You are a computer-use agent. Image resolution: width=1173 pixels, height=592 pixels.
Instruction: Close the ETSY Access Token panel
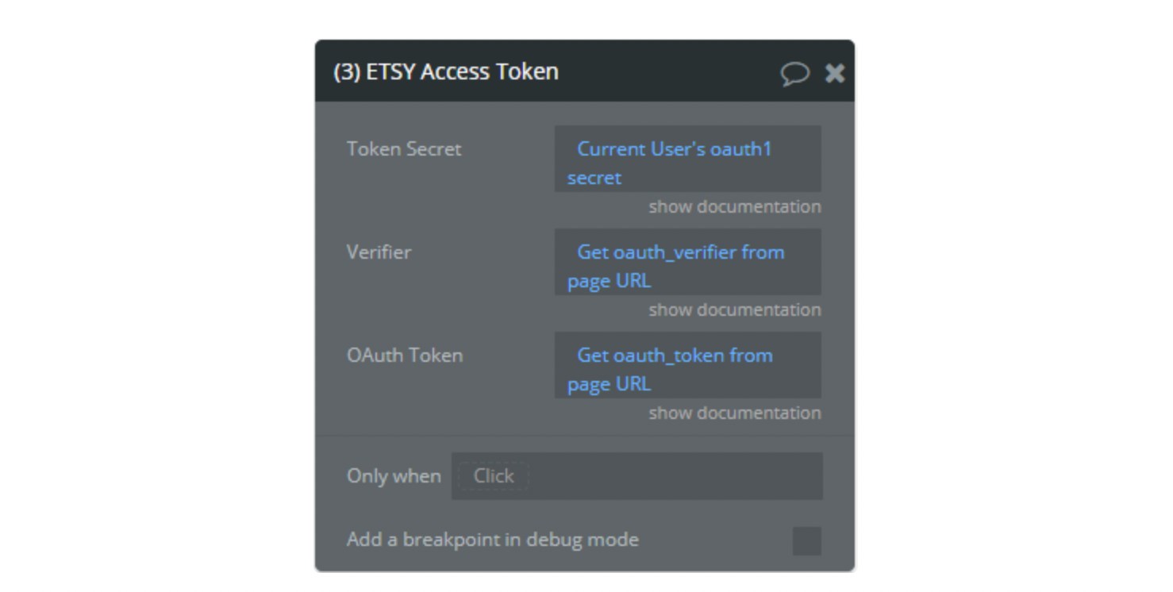(835, 73)
